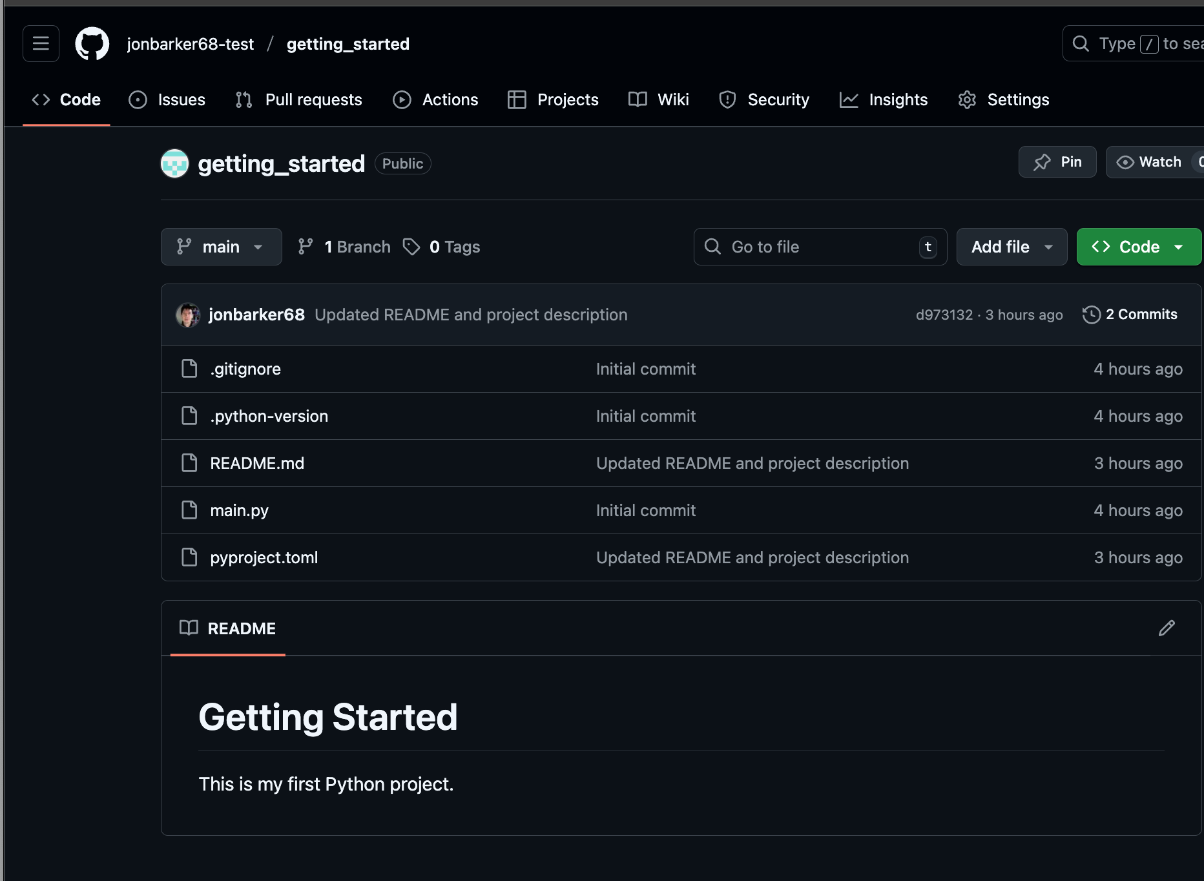The height and width of the screenshot is (881, 1204).
Task: Click the commits history clock icon
Action: [1091, 315]
